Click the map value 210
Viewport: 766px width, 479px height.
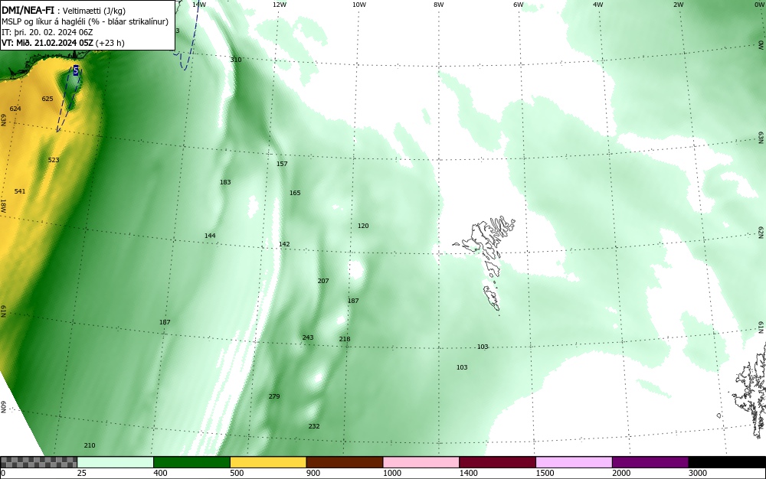[90, 445]
